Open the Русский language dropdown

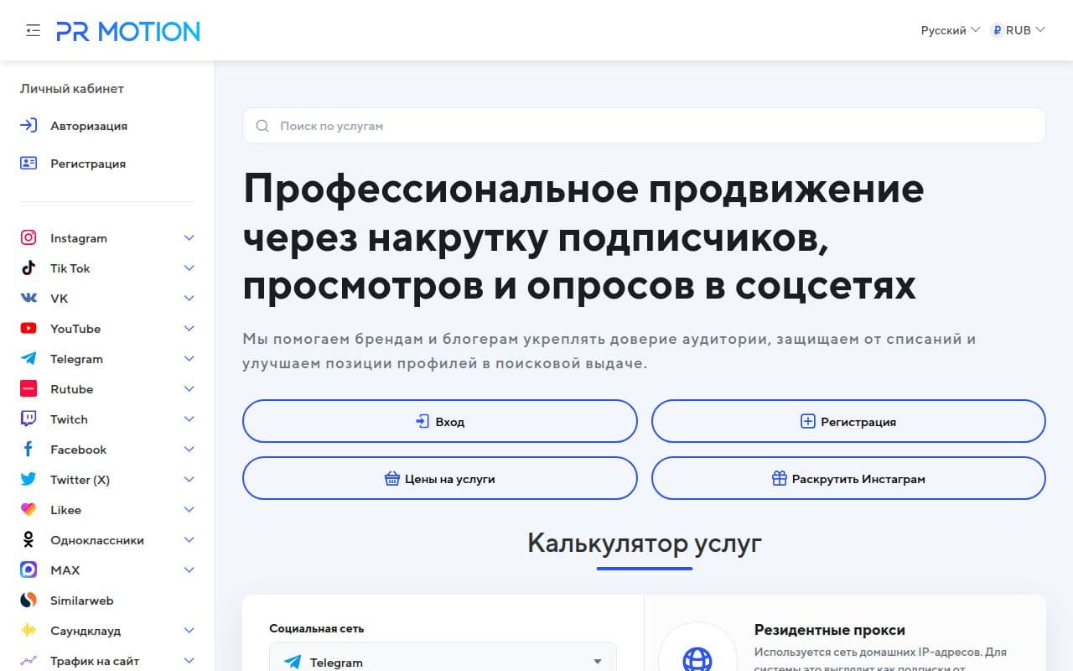point(951,30)
